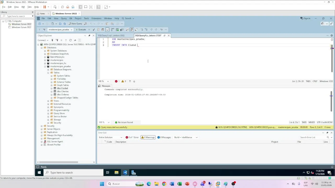Image resolution: width=335 pixels, height=188 pixels.
Task: Expand the dbo.Clientes table node
Action: (51, 91)
